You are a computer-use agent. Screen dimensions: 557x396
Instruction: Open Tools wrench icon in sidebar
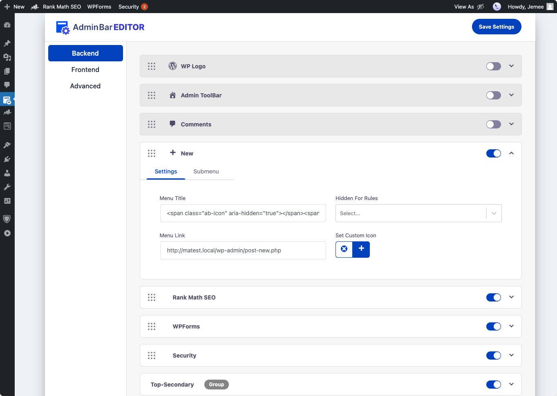(x=7, y=187)
